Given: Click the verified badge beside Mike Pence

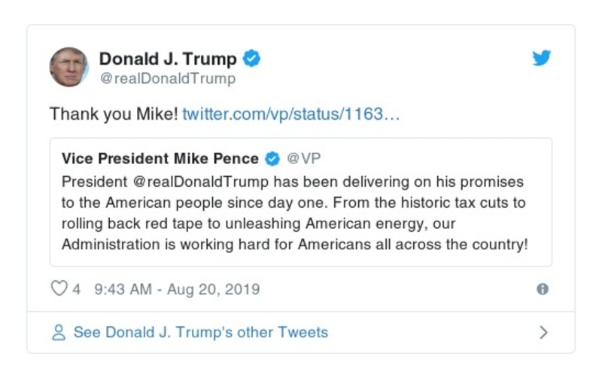Looking at the screenshot, I should pos(272,159).
